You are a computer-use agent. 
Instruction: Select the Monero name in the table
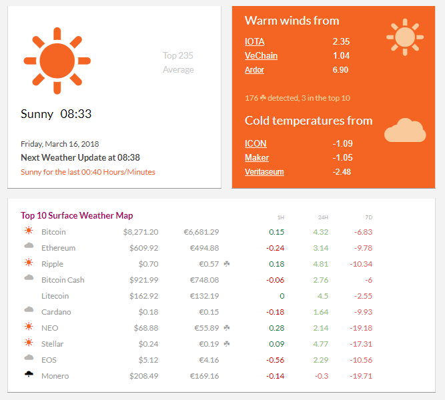pos(55,376)
